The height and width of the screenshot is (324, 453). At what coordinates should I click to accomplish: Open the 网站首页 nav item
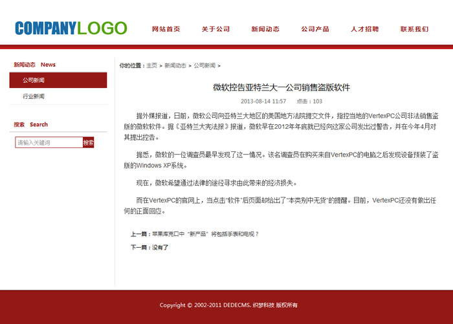coord(166,29)
